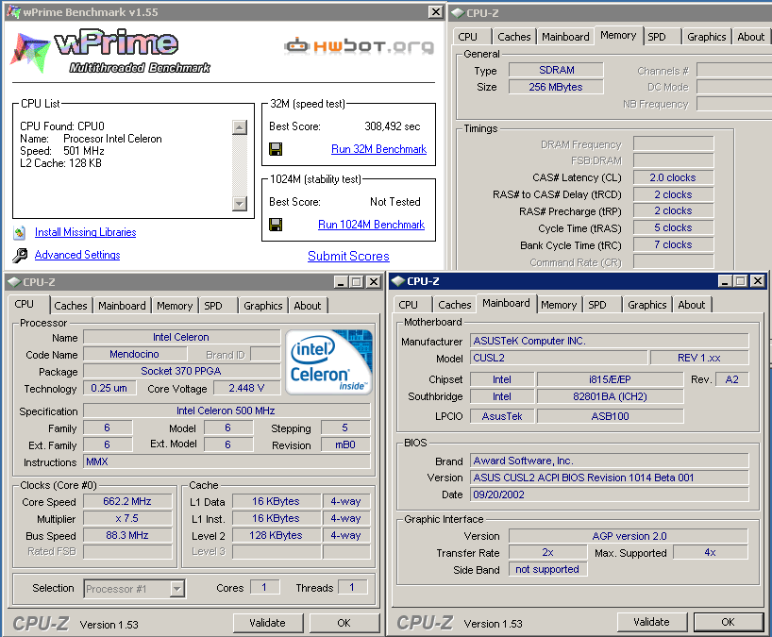
Task: Click the Install Missing Libraries icon
Action: coord(20,232)
